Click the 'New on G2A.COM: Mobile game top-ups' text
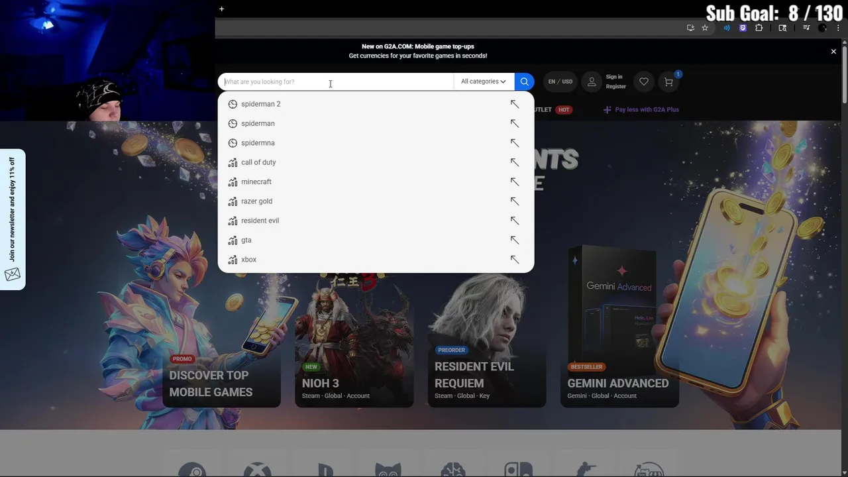 point(418,46)
